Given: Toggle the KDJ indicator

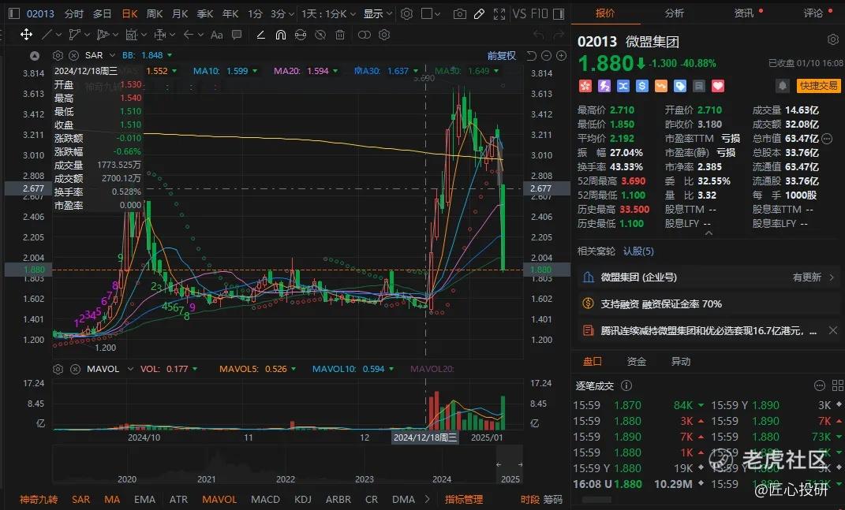Looking at the screenshot, I should [304, 500].
